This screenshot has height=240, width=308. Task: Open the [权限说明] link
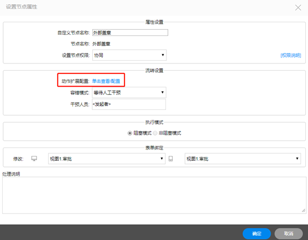[291, 56]
